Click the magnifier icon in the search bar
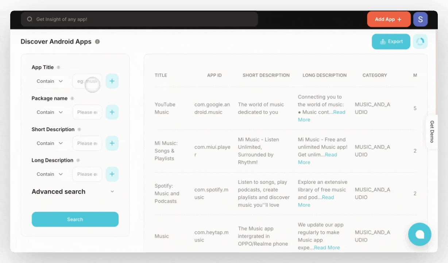 [30, 19]
